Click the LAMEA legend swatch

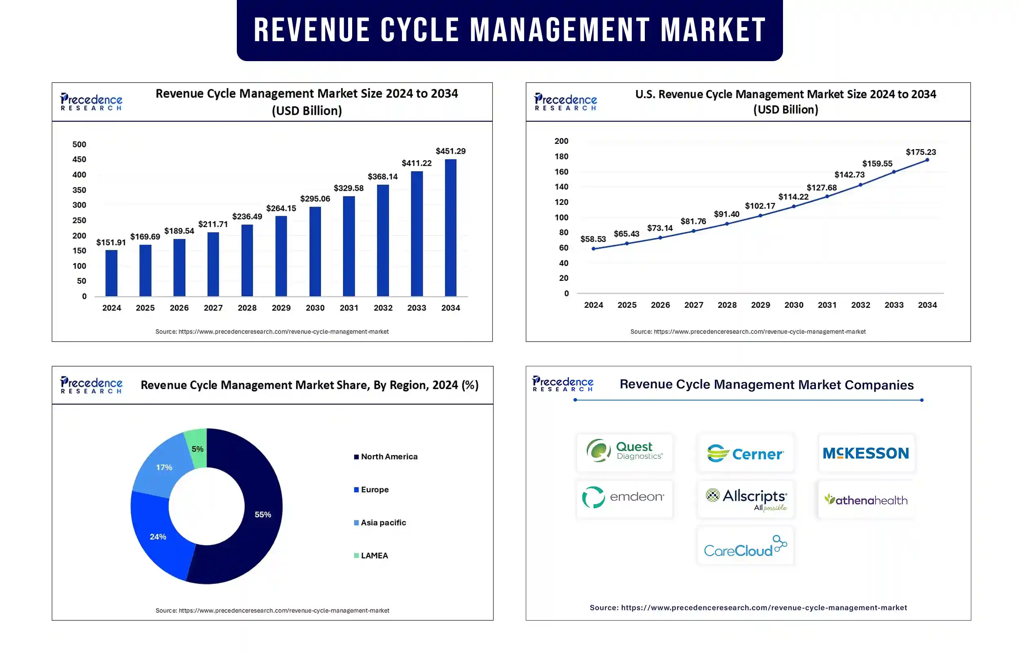click(x=357, y=556)
